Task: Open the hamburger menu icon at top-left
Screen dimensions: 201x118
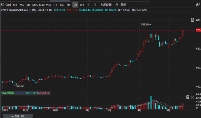Action: [x=3, y=5]
